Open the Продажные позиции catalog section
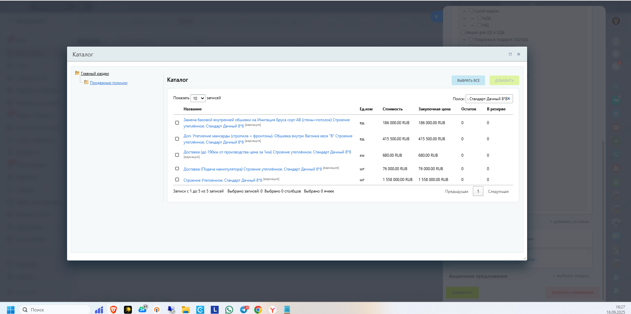 (109, 83)
